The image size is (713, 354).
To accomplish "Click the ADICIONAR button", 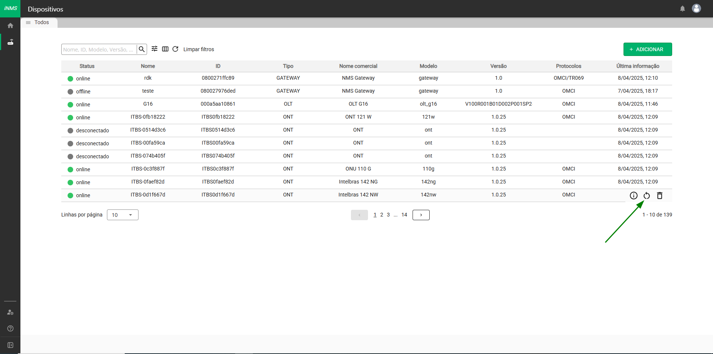I will pyautogui.click(x=648, y=49).
